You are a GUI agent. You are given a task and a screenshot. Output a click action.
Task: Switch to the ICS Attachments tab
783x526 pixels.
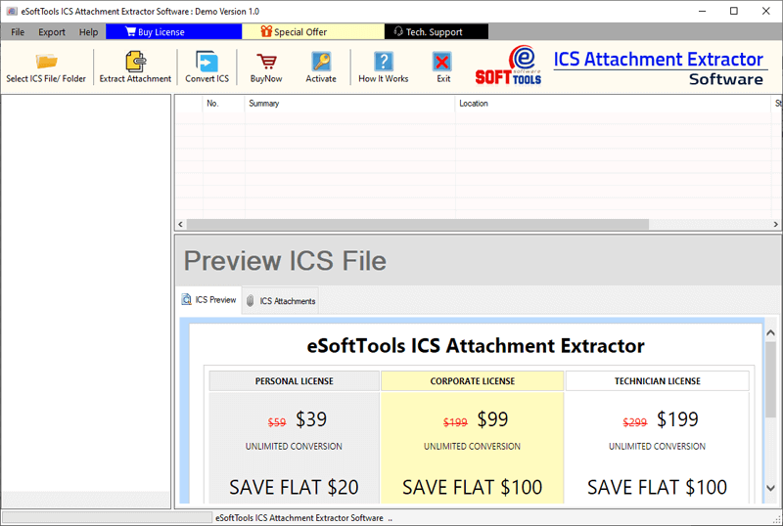point(281,301)
